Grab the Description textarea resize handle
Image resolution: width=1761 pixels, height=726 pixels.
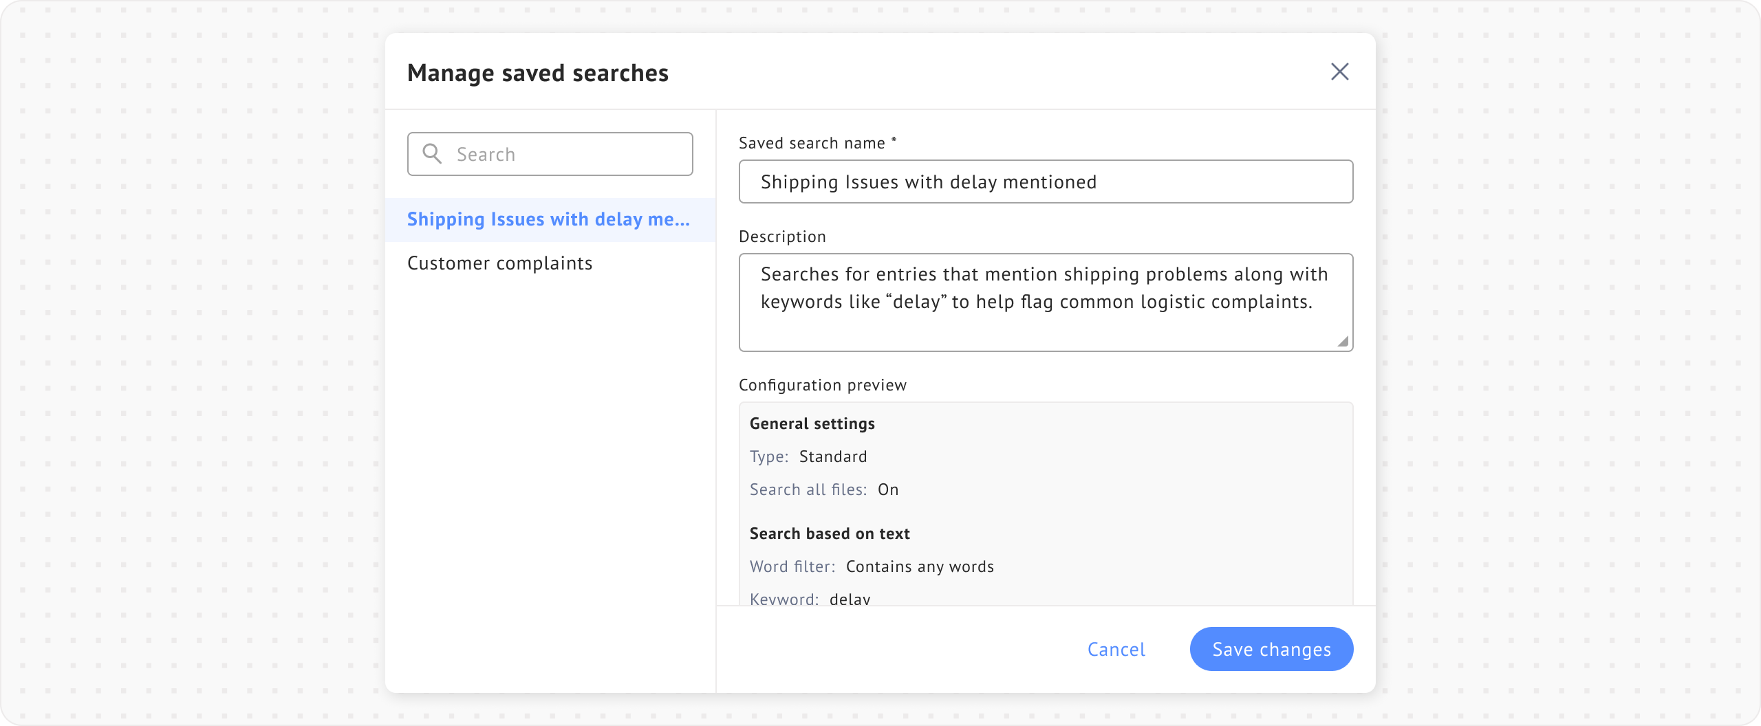pyautogui.click(x=1342, y=341)
